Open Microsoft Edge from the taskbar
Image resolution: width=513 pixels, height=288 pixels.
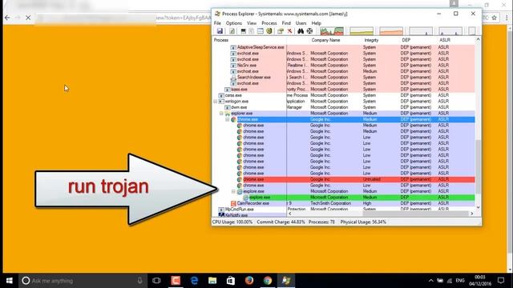pyautogui.click(x=194, y=281)
